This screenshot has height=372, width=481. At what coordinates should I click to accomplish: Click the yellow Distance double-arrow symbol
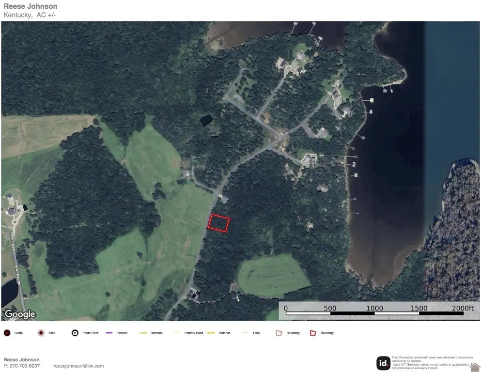coord(211,333)
